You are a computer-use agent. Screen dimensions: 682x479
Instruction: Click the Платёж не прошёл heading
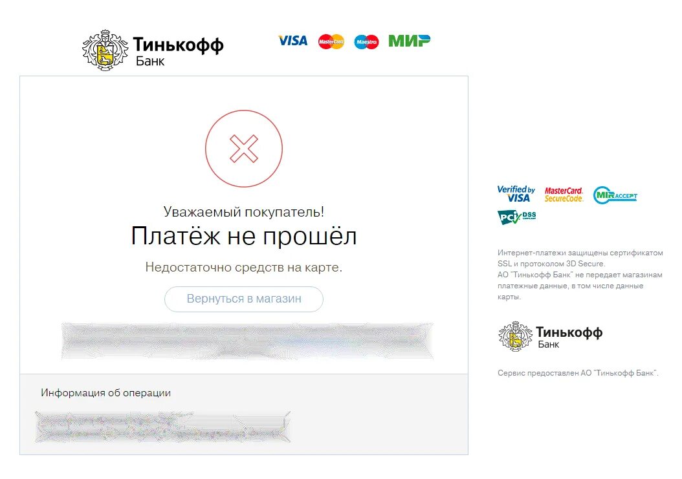click(243, 237)
